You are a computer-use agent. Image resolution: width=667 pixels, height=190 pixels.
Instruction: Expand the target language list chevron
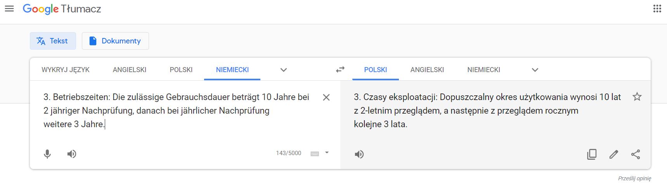click(x=535, y=70)
